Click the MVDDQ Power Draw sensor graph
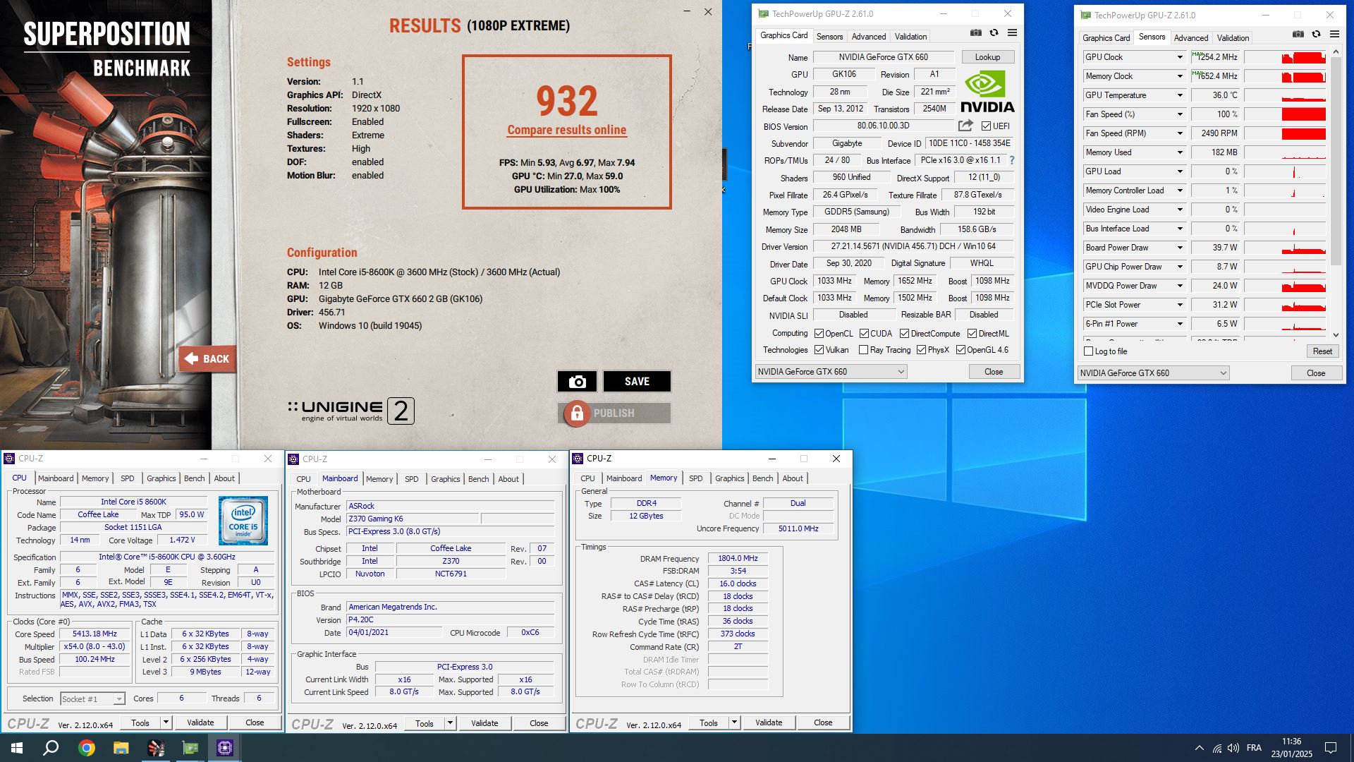 click(1285, 286)
